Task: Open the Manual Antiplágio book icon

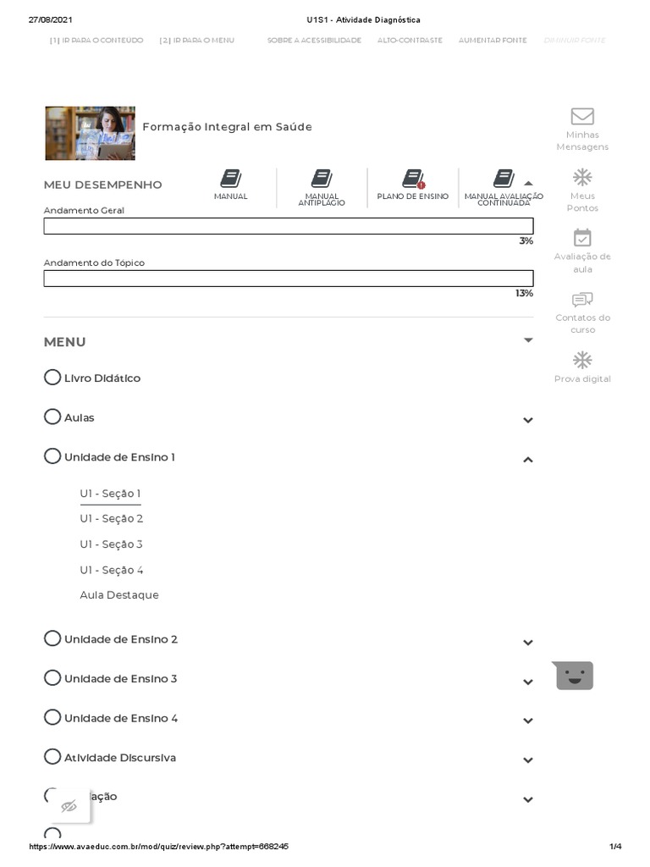Action: click(322, 179)
